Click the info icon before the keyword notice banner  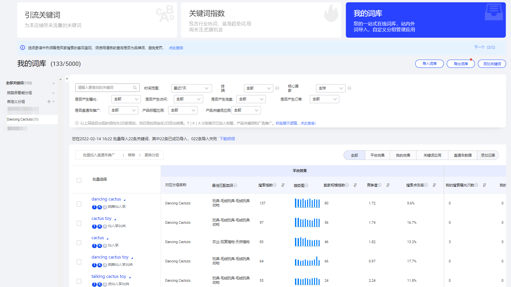pyautogui.click(x=22, y=48)
